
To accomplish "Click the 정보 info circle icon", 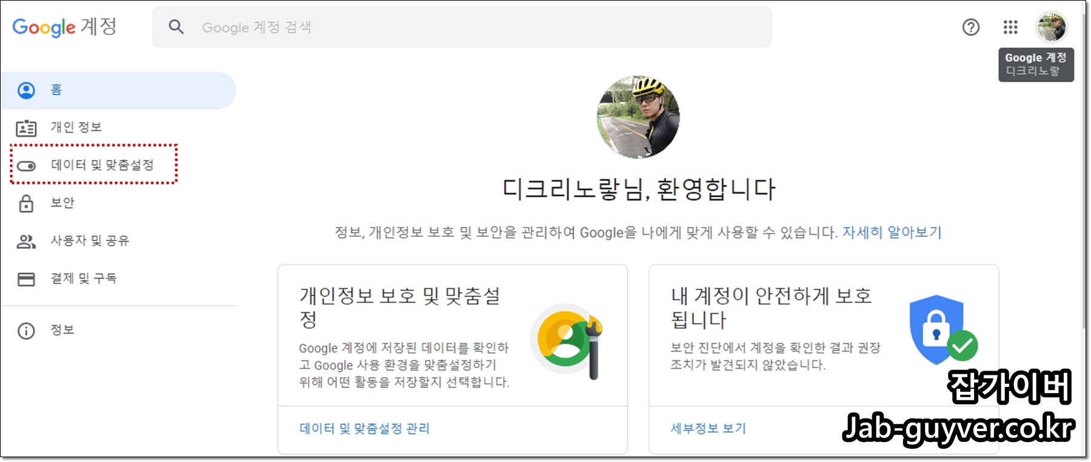I will [x=26, y=331].
